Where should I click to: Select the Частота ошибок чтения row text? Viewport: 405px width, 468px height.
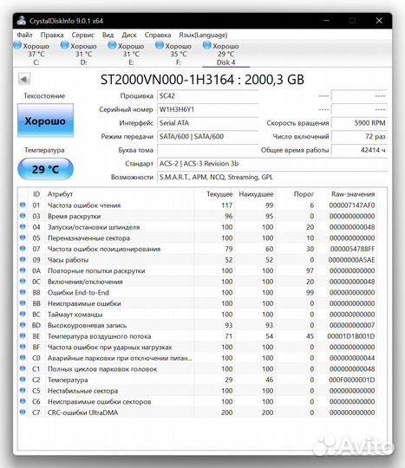[84, 205]
